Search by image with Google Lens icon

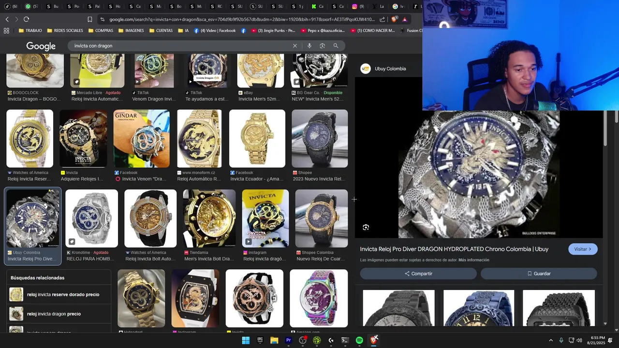(323, 46)
